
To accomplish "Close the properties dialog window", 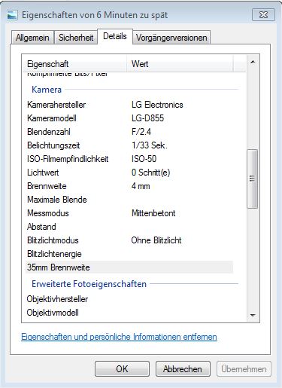I will tap(263, 15).
